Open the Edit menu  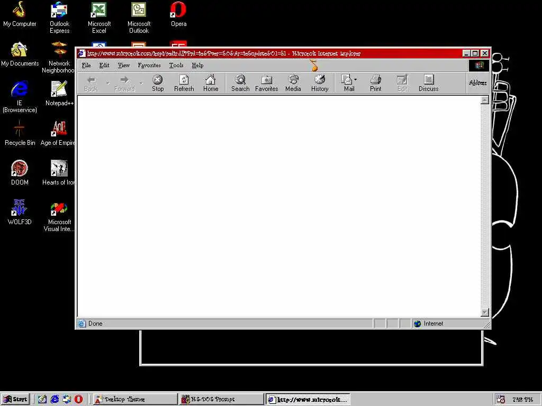pos(104,65)
